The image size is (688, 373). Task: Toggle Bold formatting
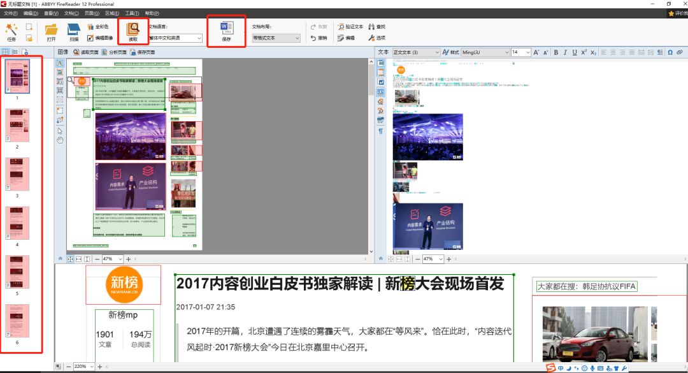(x=556, y=52)
